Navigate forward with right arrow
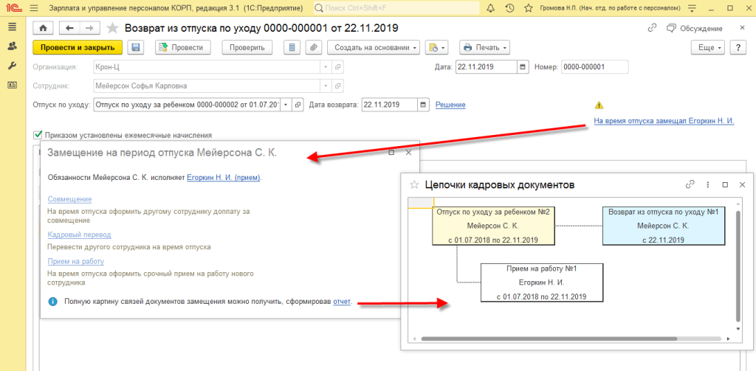This screenshot has width=756, height=371. pos(89,28)
